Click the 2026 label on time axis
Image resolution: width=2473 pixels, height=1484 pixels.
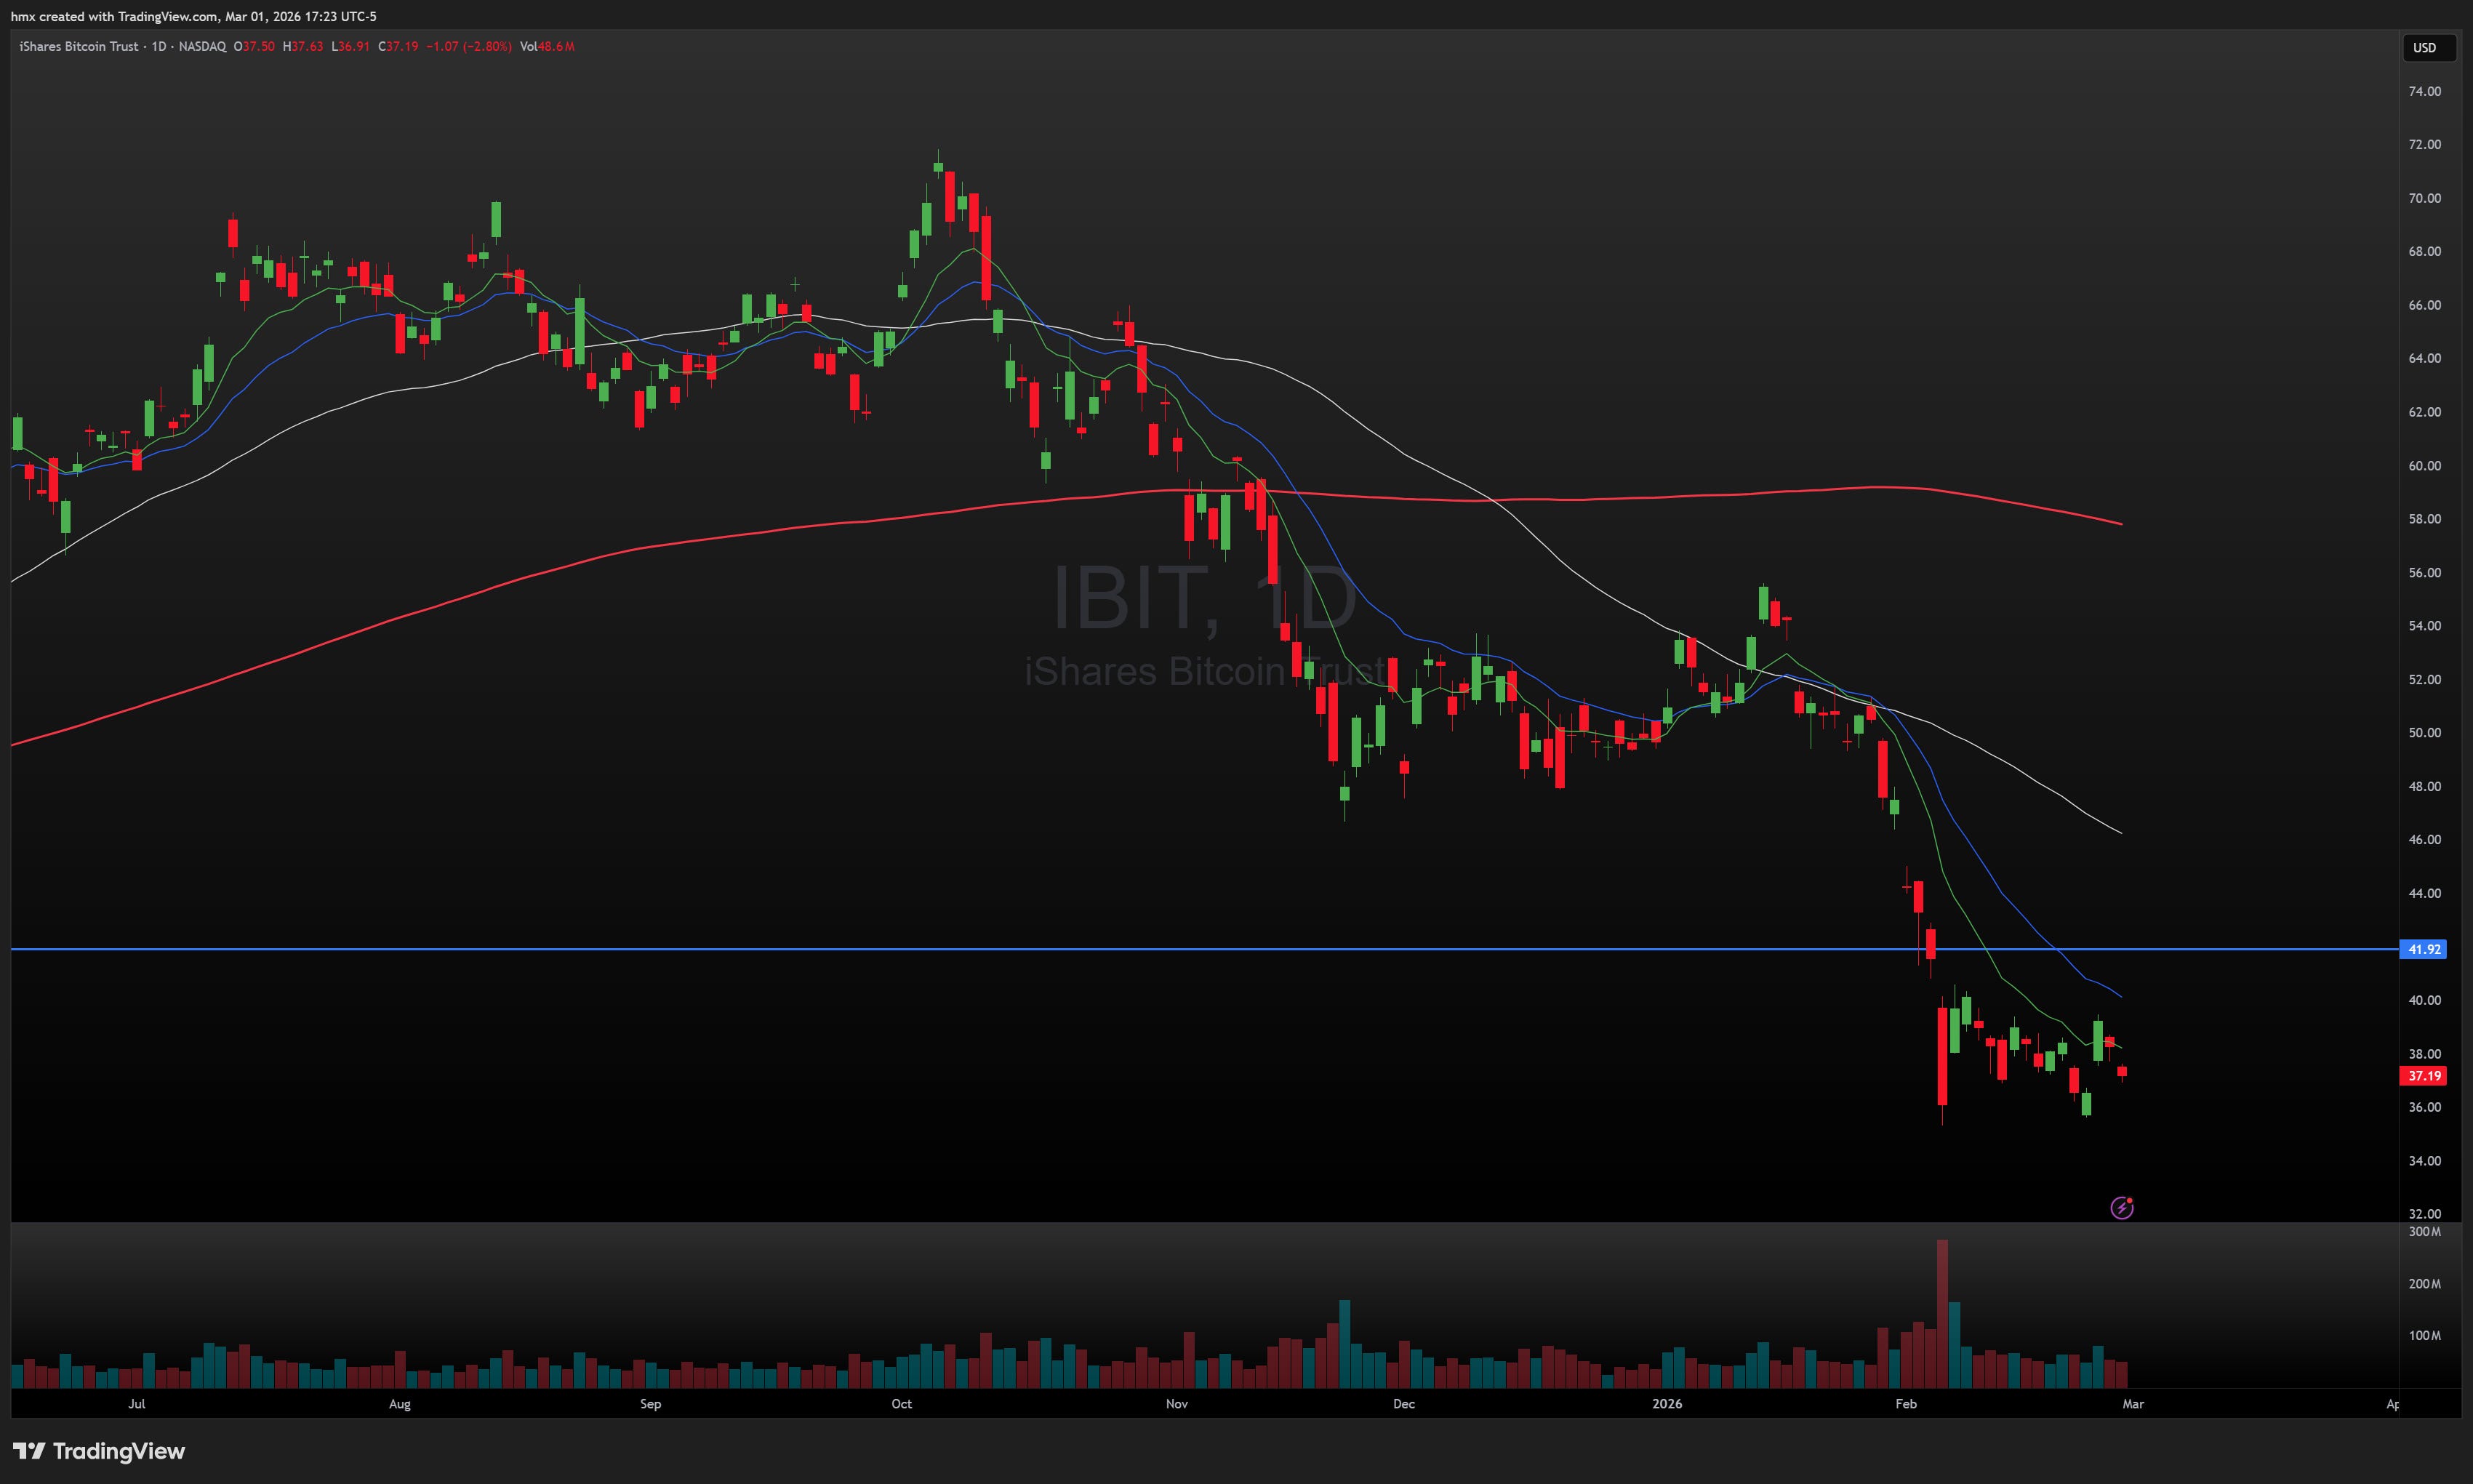tap(1667, 1403)
